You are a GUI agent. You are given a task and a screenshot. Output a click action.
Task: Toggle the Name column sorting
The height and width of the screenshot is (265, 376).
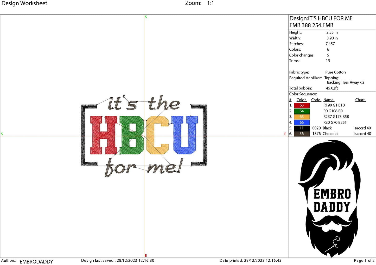[329, 100]
